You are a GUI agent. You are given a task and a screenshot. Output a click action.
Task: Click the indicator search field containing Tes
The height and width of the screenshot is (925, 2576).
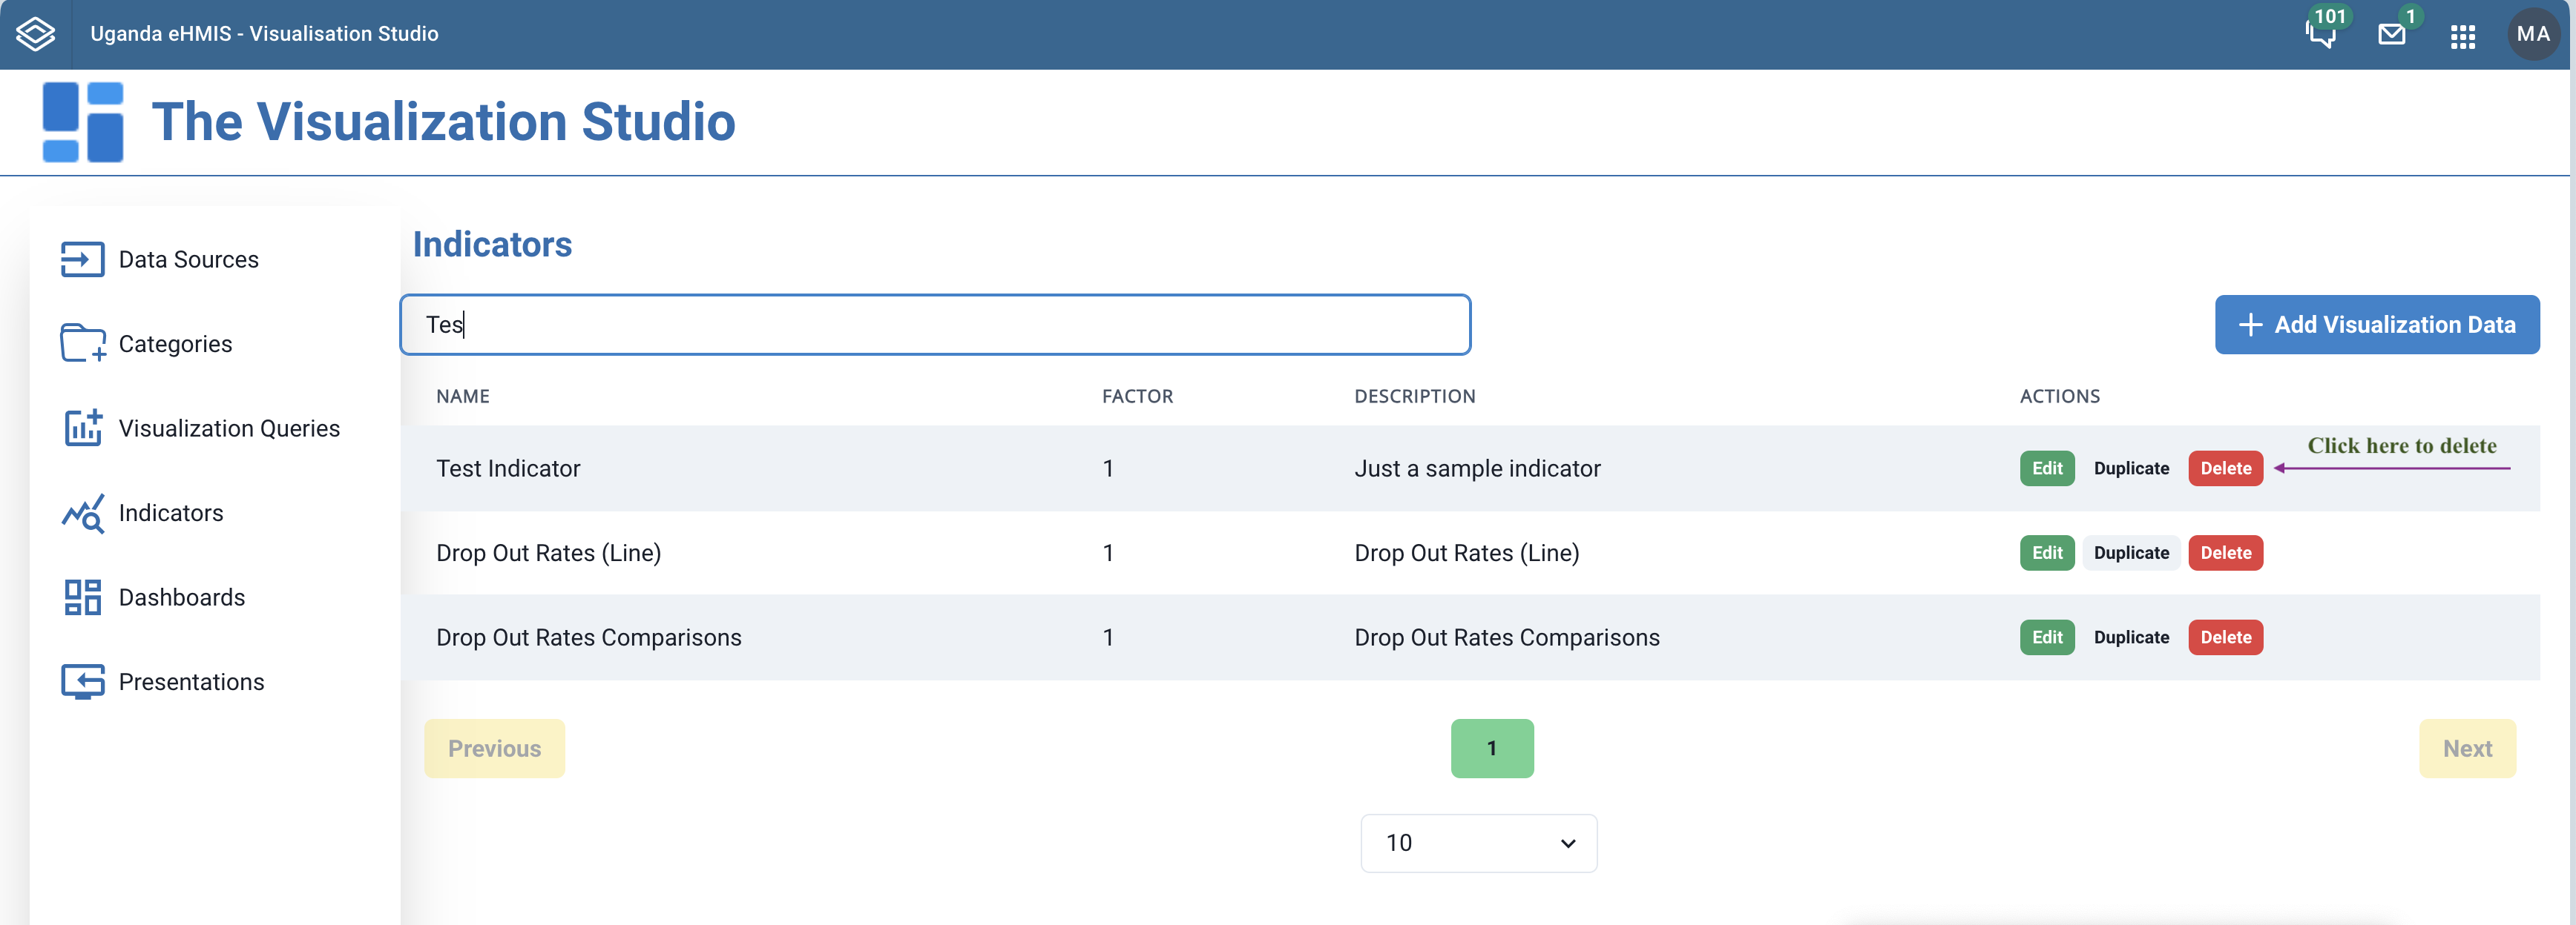935,325
